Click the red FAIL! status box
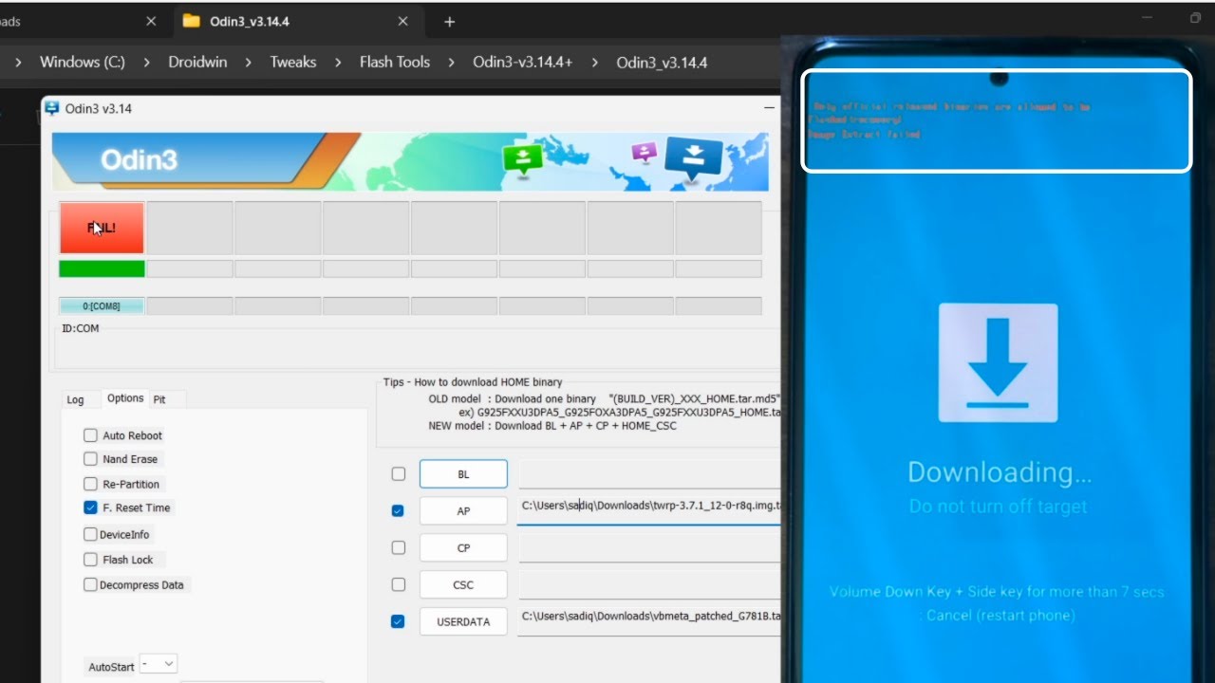Screen dimensions: 1215x683 pyautogui.click(x=102, y=228)
